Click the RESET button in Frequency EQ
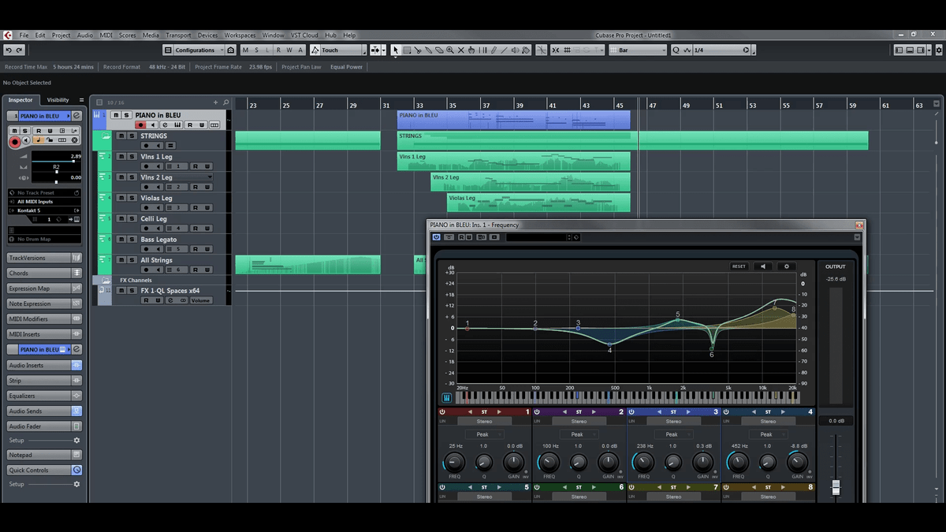The width and height of the screenshot is (946, 532). coord(739,266)
